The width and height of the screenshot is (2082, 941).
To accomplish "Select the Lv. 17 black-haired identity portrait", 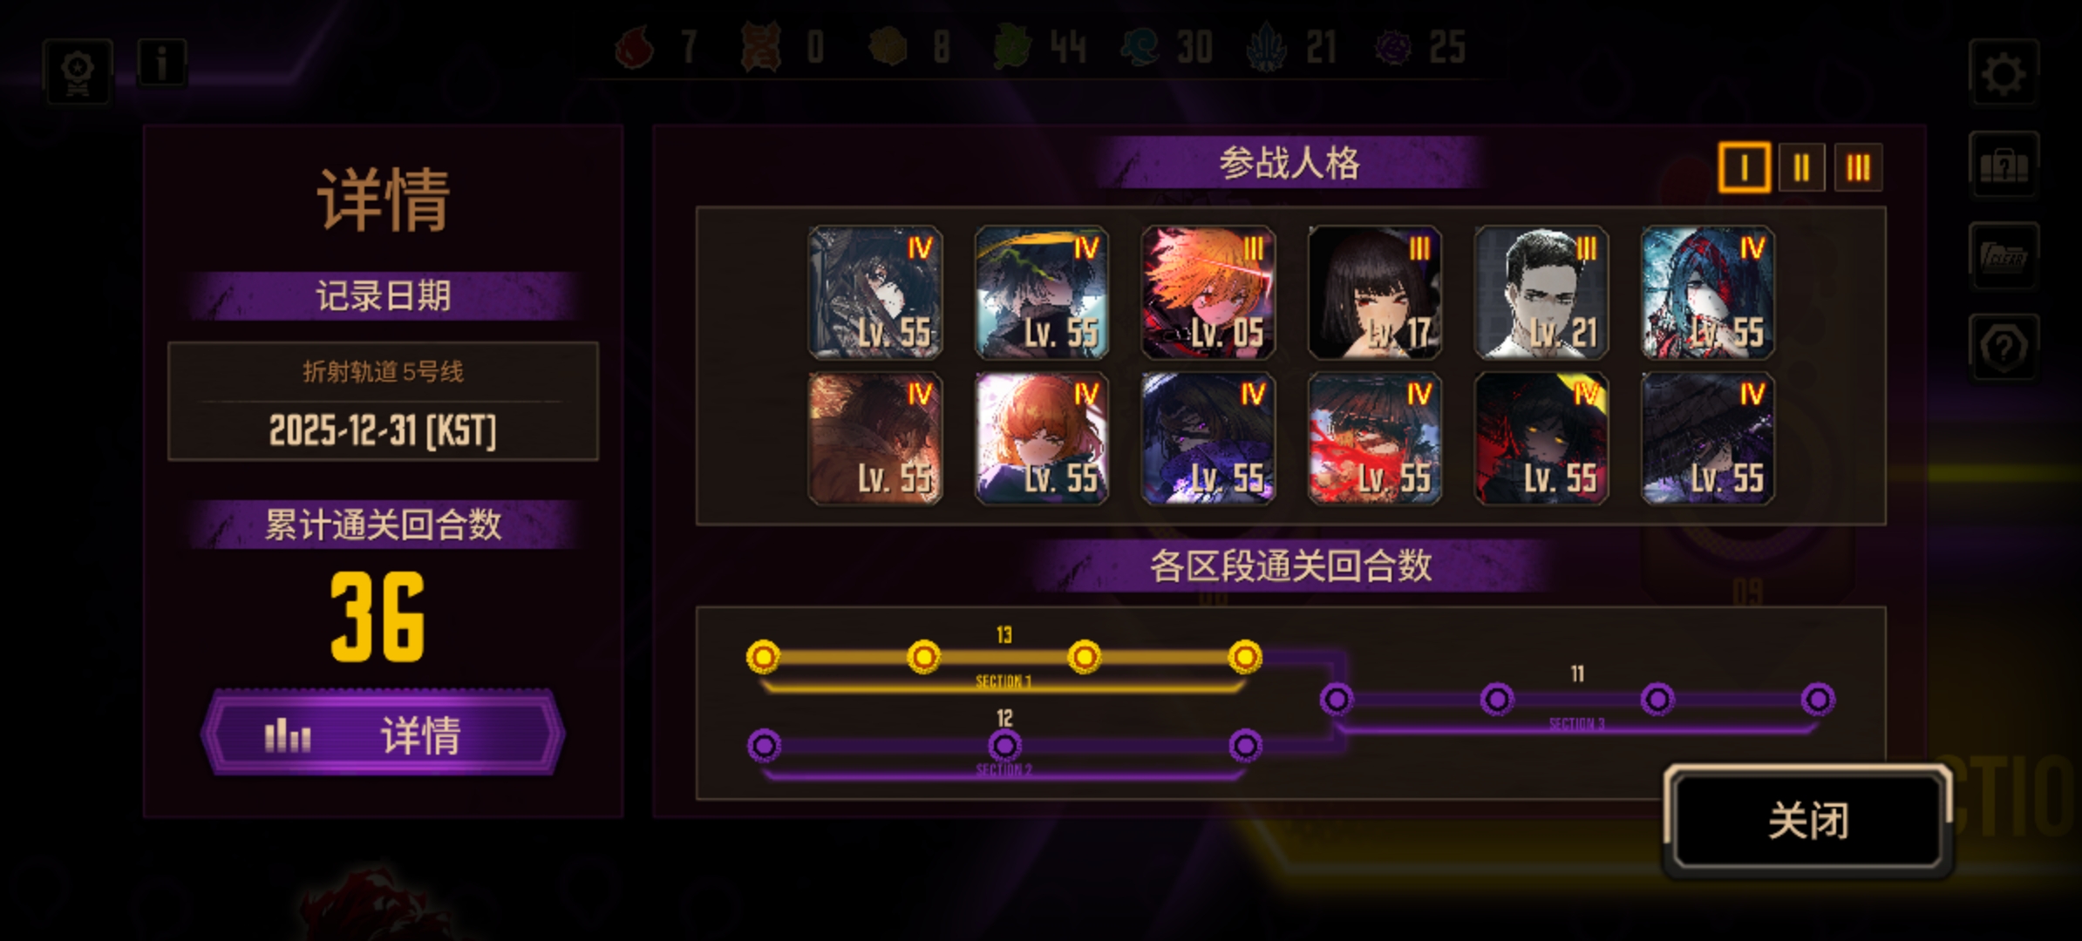I will (1375, 293).
